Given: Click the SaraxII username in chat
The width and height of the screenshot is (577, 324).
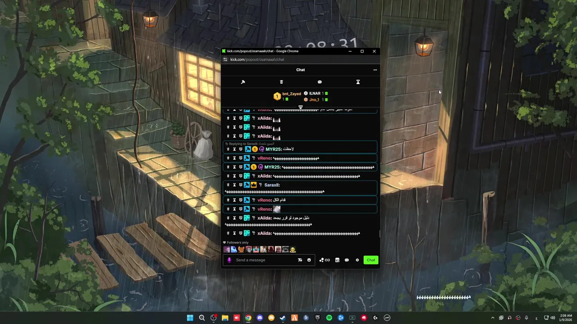Looking at the screenshot, I should click(x=272, y=185).
